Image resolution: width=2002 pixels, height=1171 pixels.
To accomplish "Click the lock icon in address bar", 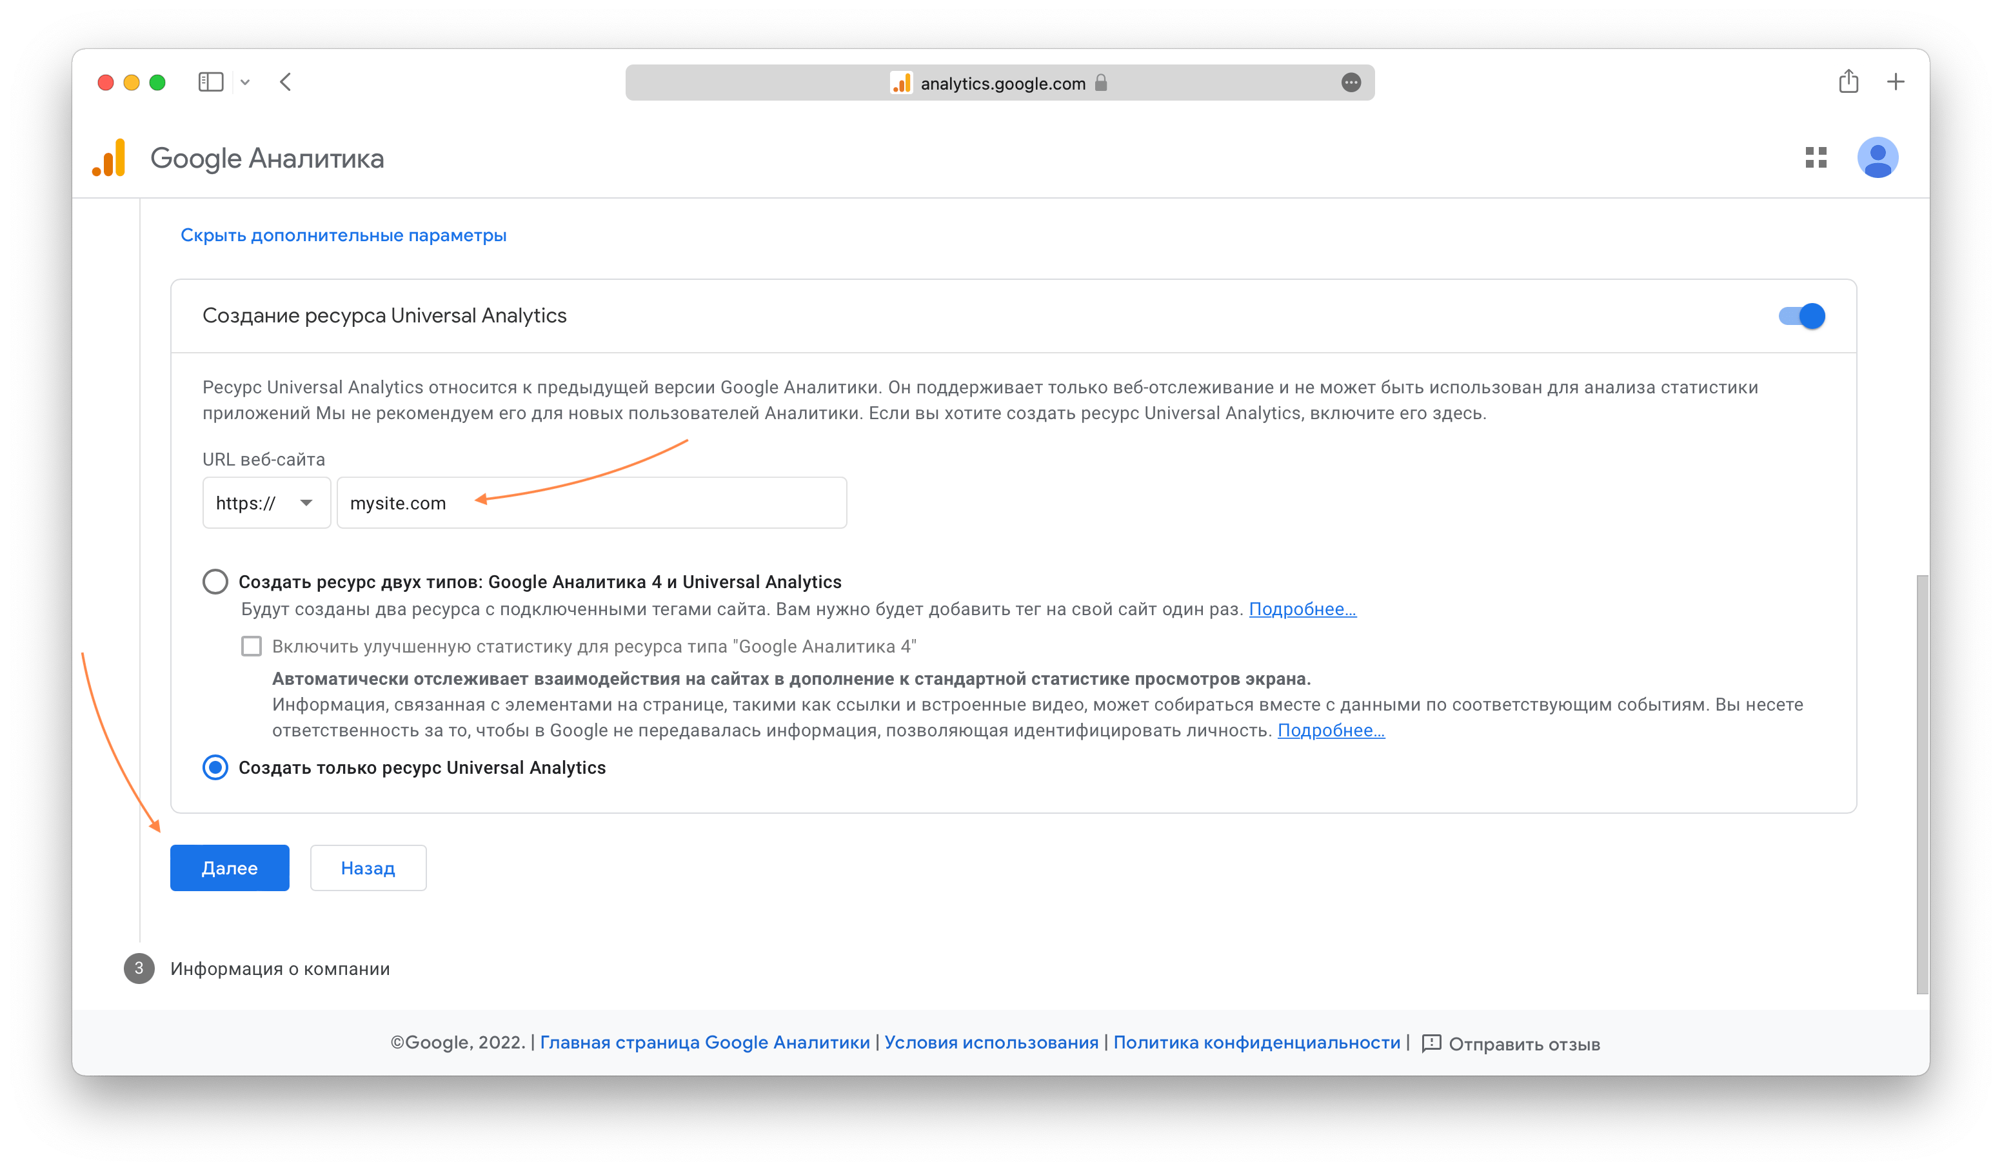I will pyautogui.click(x=1100, y=83).
